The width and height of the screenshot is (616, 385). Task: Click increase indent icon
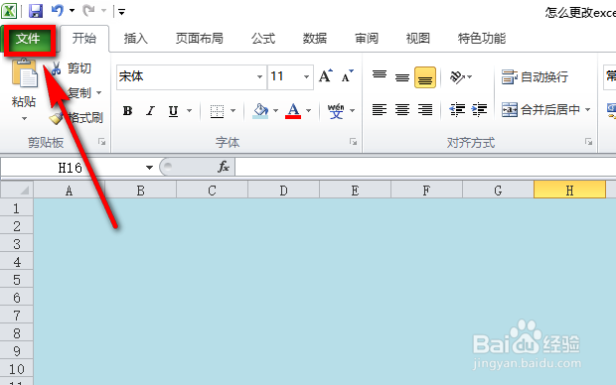480,110
